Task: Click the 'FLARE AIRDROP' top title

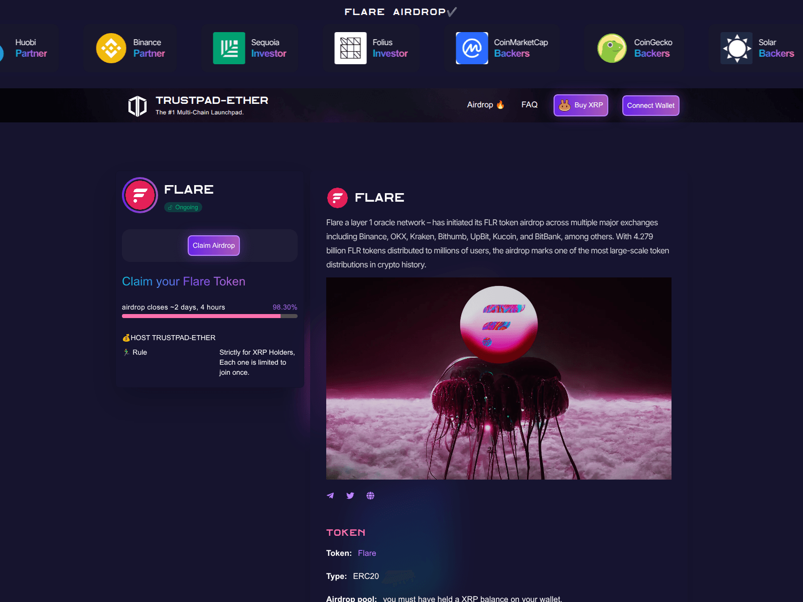Action: click(395, 12)
